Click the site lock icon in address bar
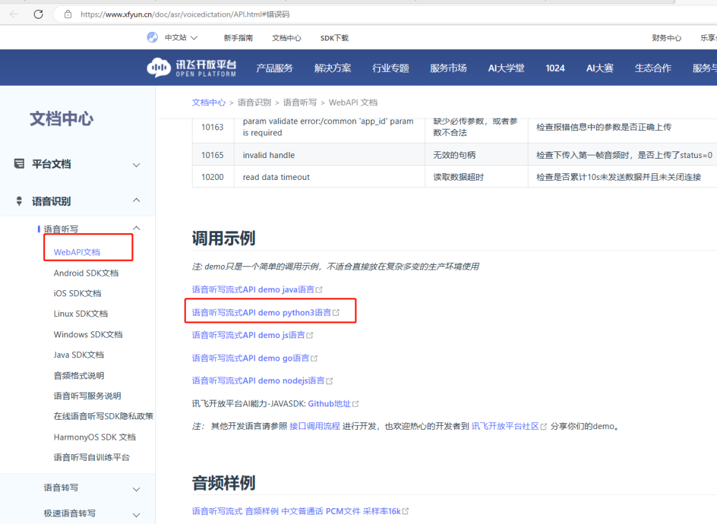 (68, 14)
